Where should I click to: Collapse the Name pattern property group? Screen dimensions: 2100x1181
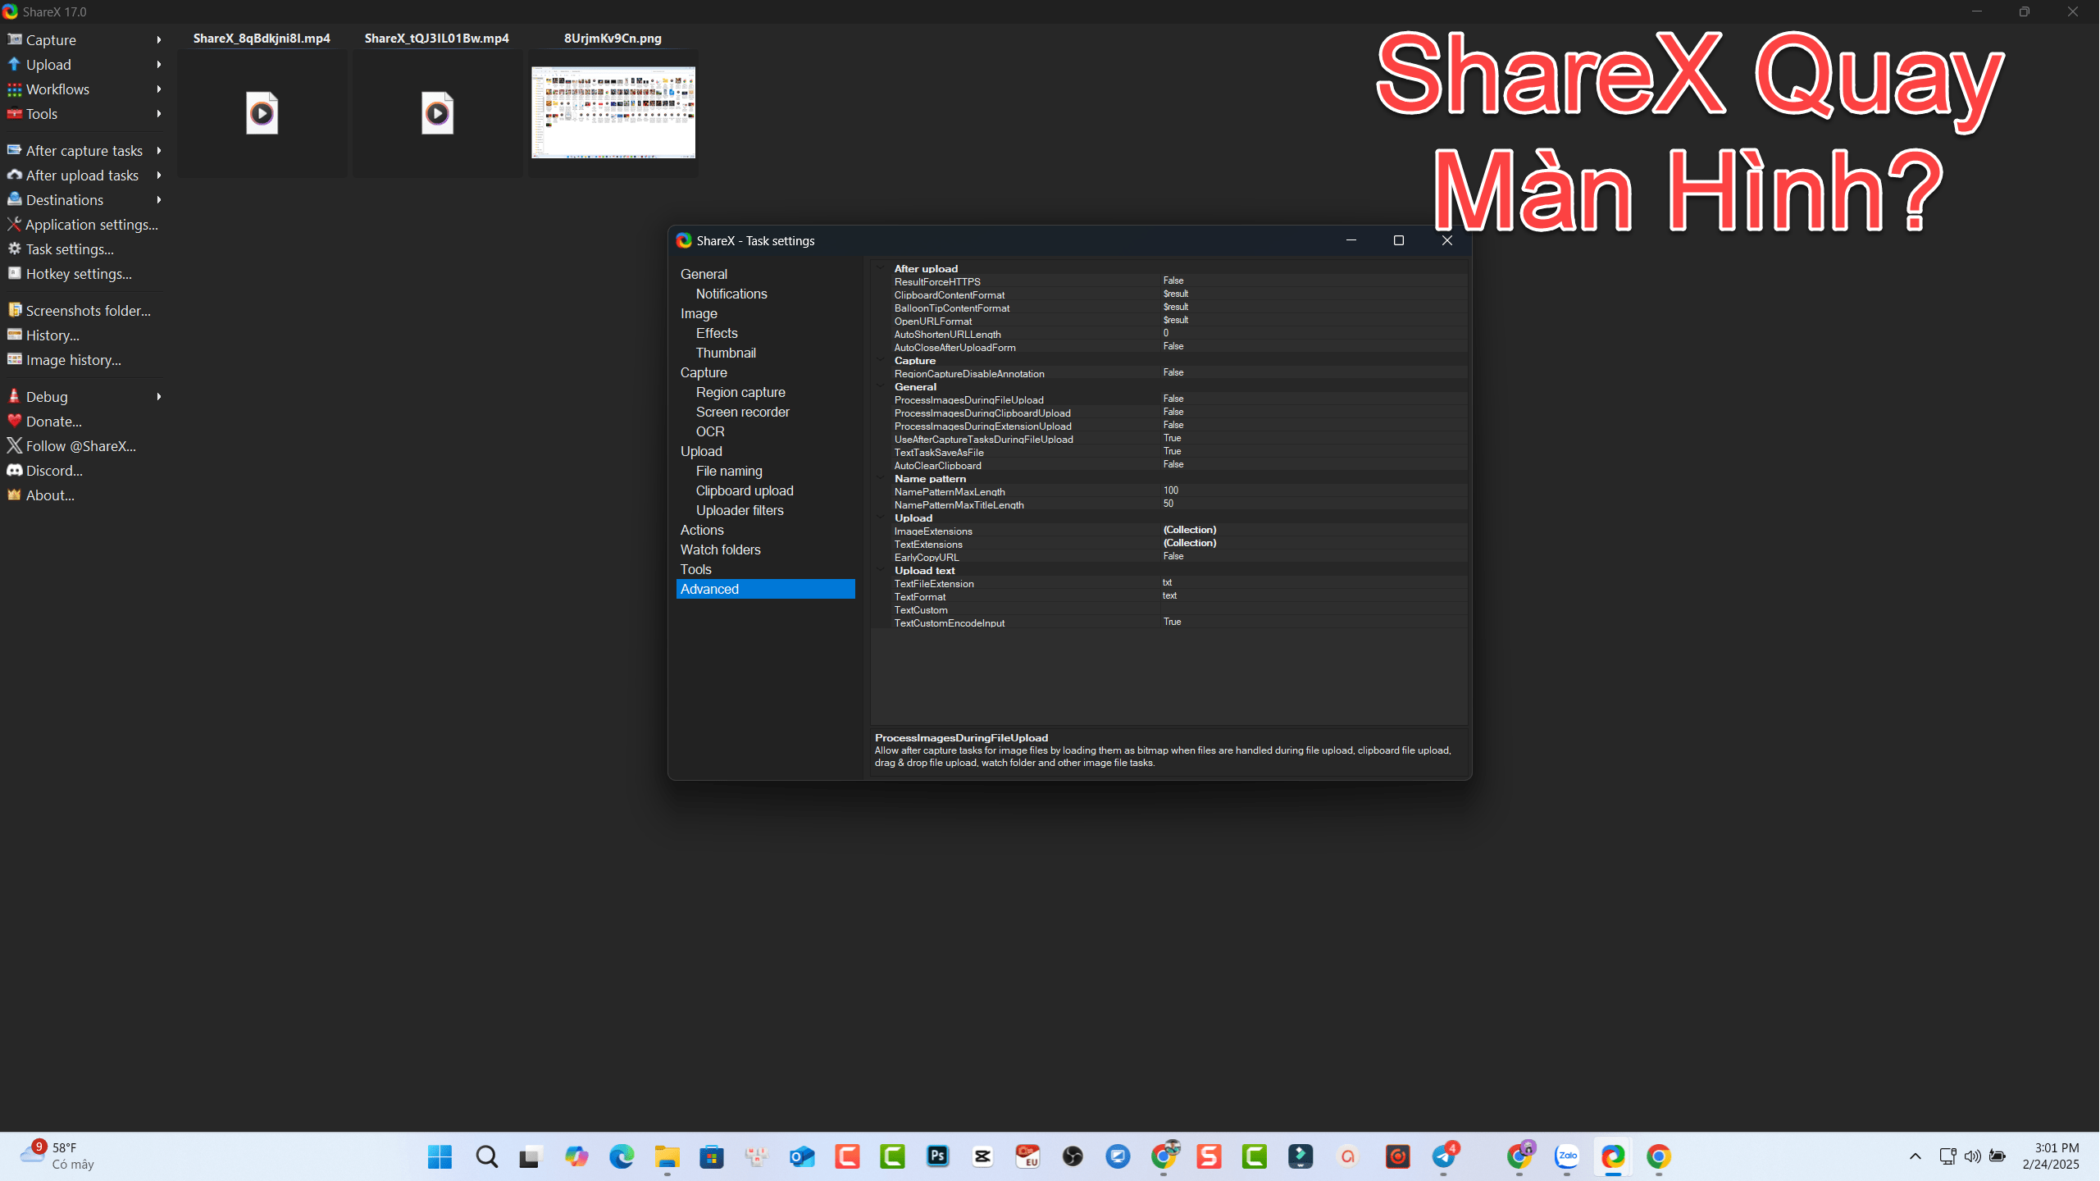(x=881, y=478)
